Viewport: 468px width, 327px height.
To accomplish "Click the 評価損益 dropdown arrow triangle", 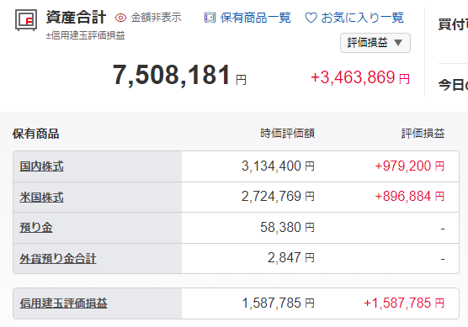I will click(398, 43).
